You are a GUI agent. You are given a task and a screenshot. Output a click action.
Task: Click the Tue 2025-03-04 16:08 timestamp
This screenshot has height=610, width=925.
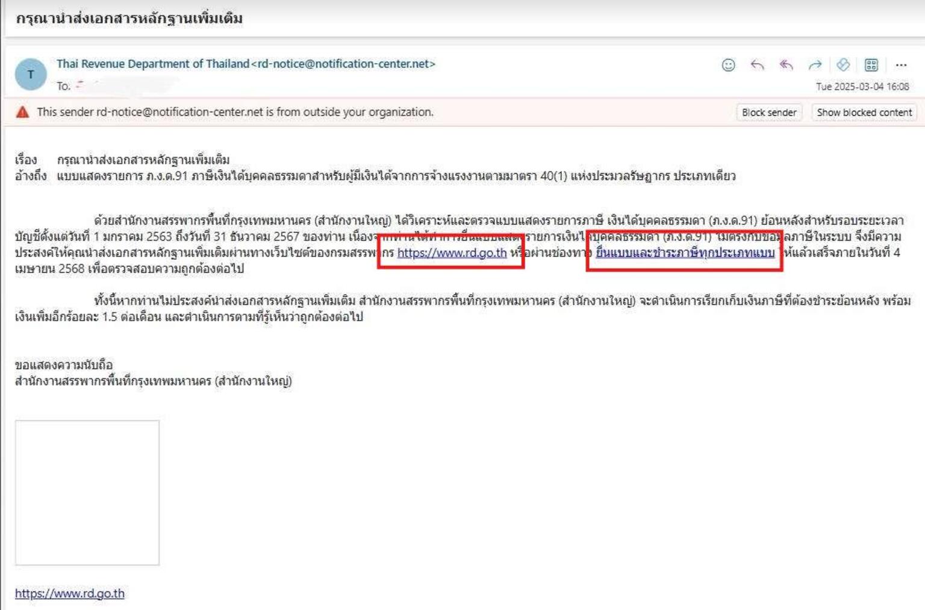tap(862, 87)
